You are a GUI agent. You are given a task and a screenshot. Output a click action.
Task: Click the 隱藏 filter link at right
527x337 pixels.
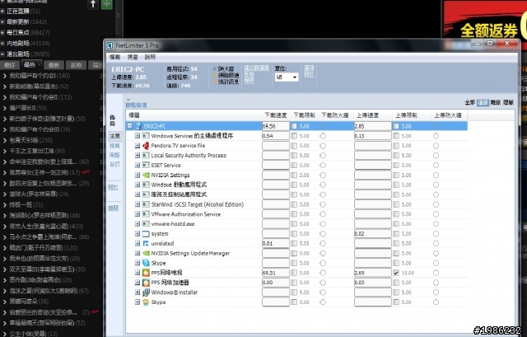[x=508, y=102]
